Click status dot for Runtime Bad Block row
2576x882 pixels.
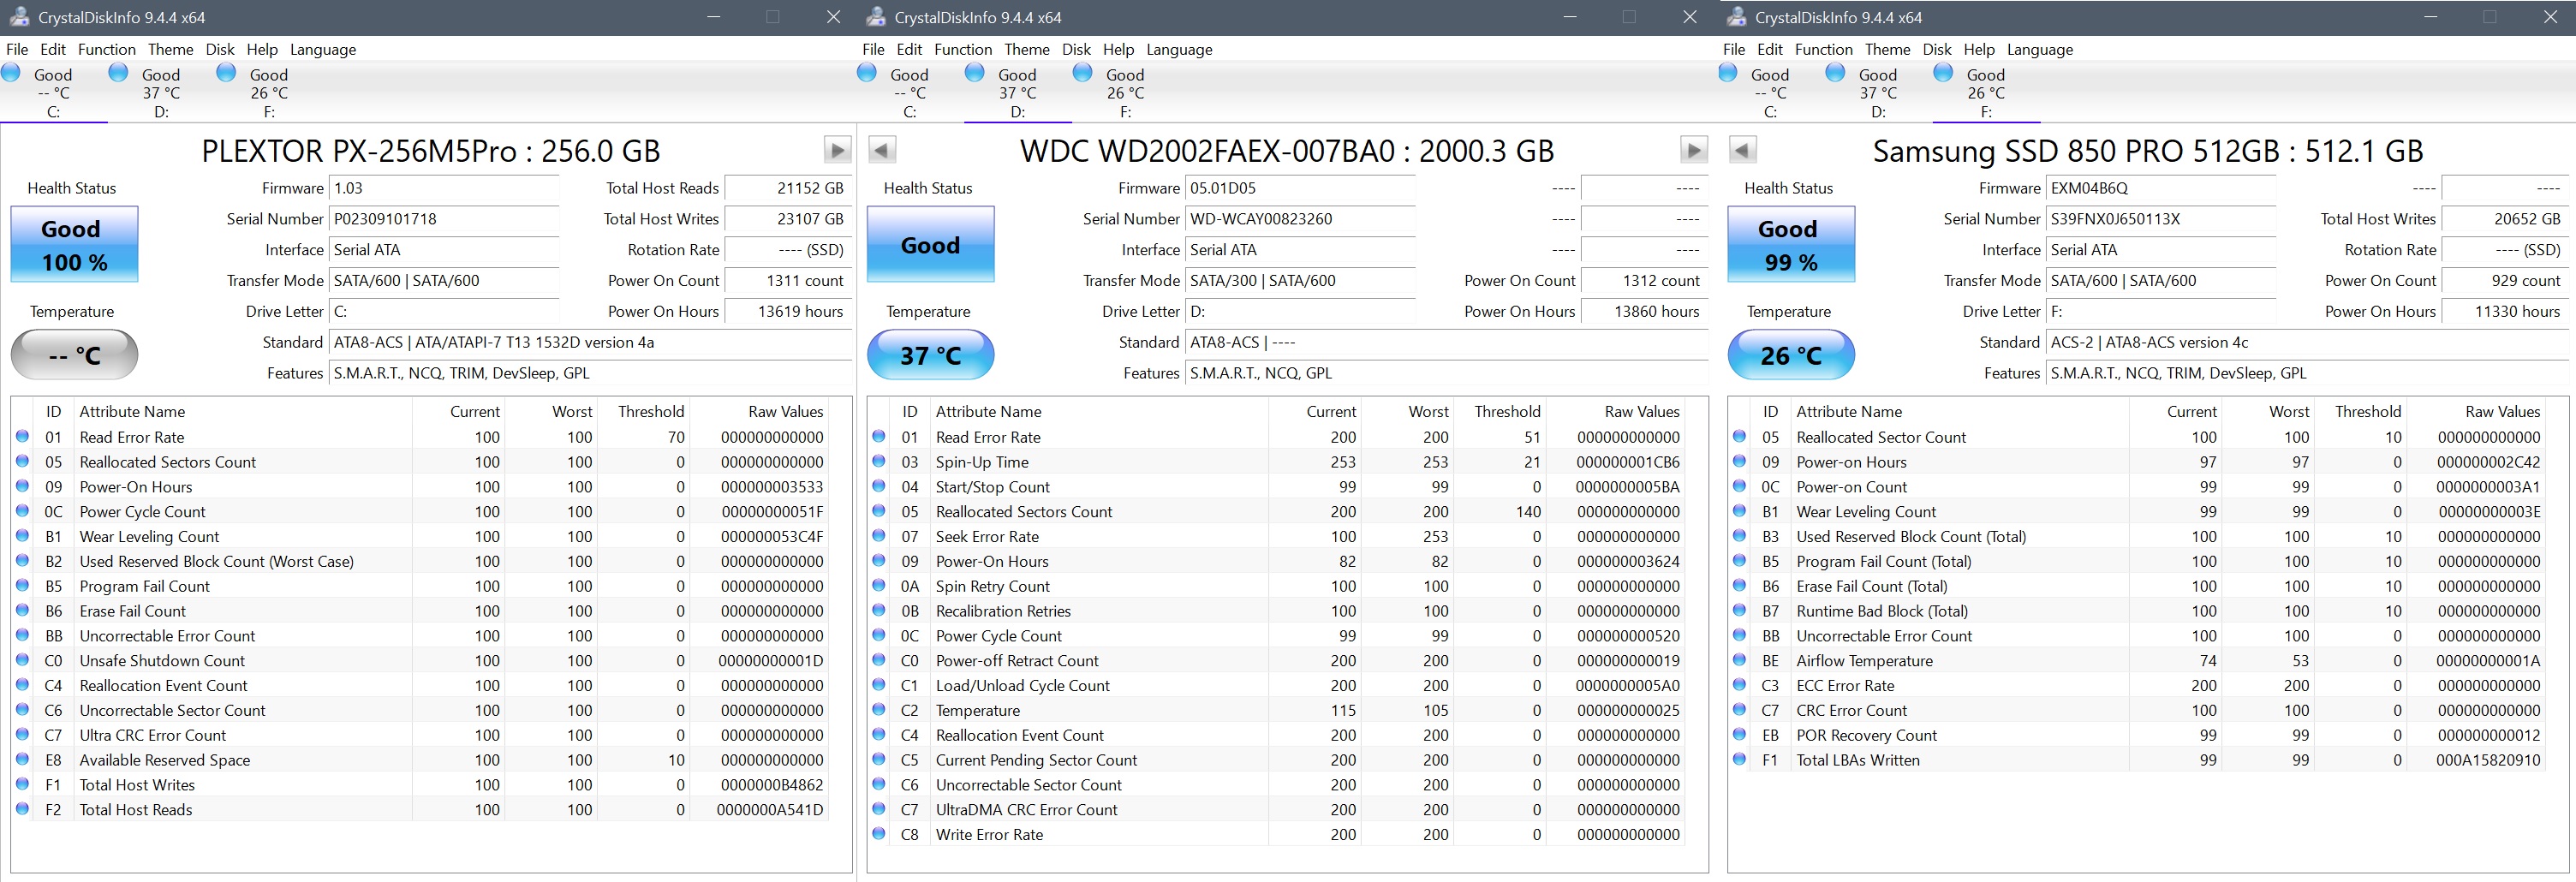click(1739, 611)
